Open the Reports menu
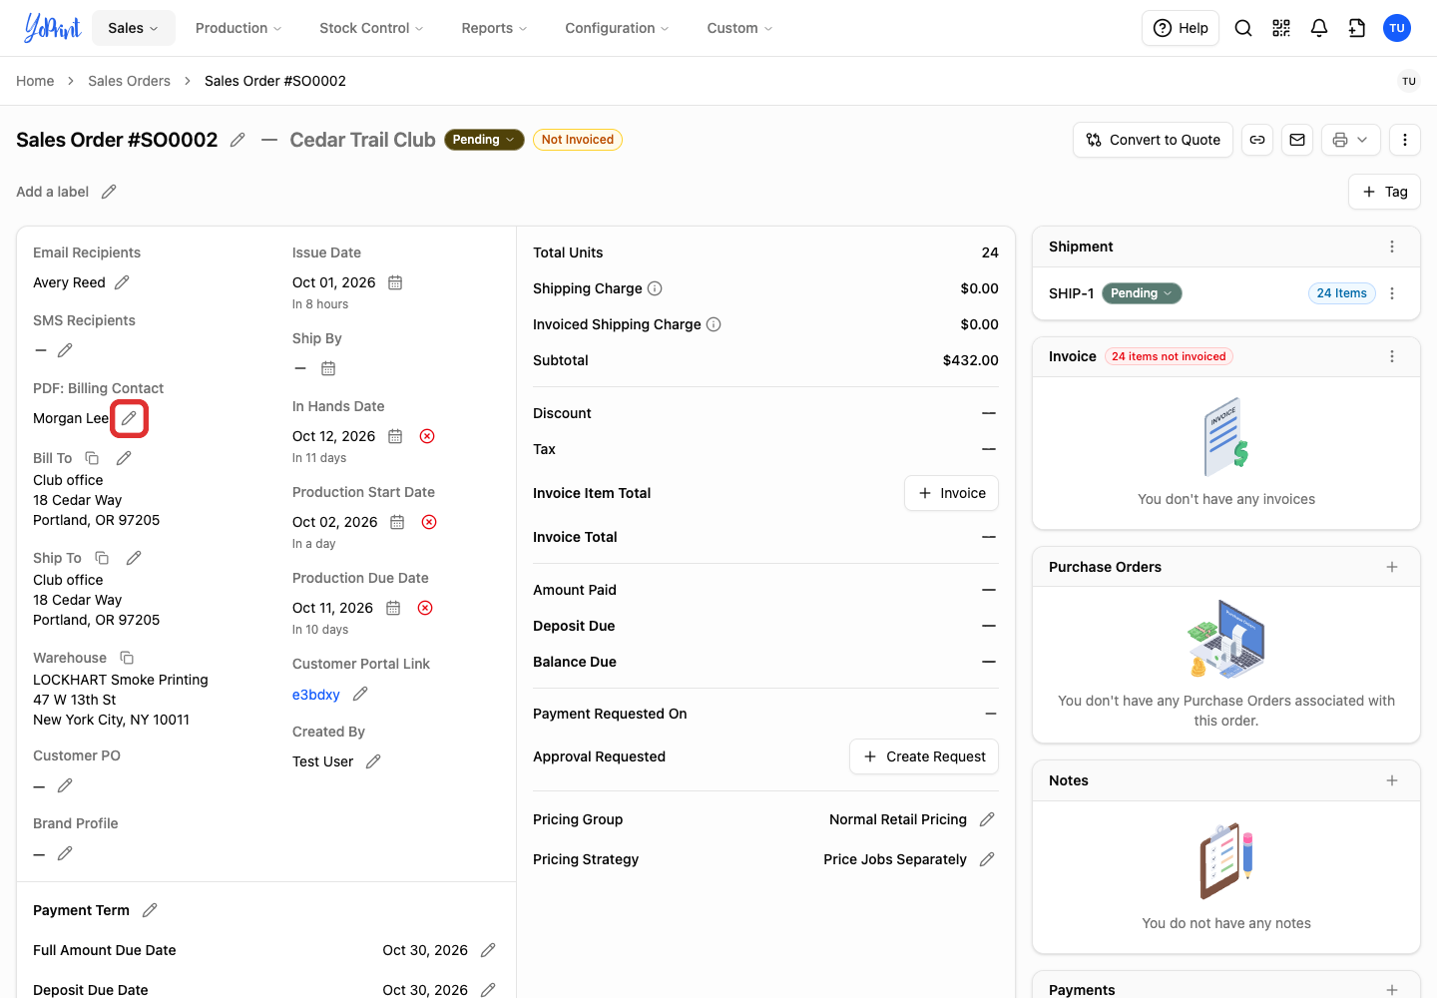The width and height of the screenshot is (1437, 998). click(x=494, y=28)
